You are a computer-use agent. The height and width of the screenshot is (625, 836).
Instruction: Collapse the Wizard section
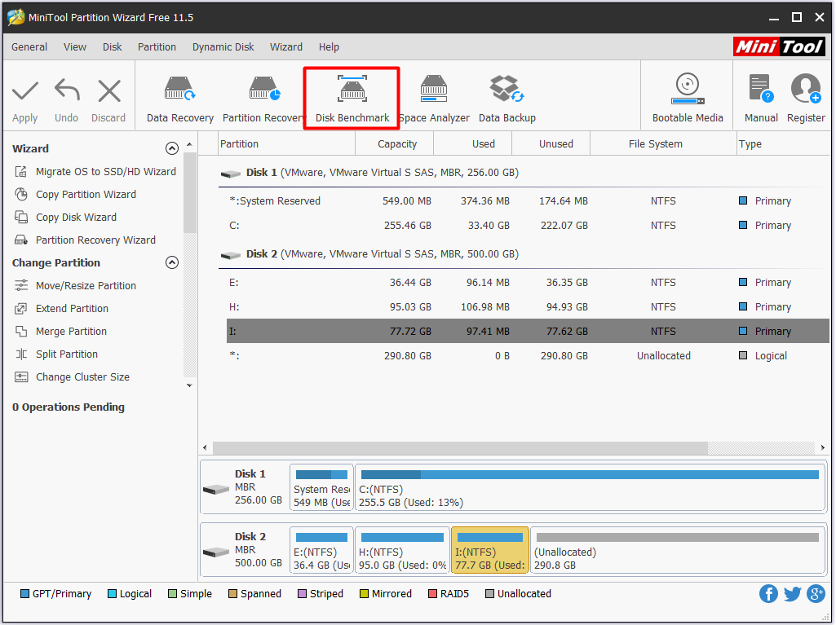click(x=171, y=148)
